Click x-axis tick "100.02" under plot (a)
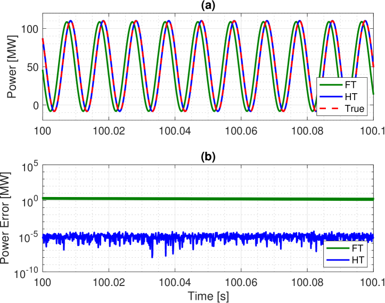Image resolution: width=385 pixels, height=303 pixels. click(109, 131)
